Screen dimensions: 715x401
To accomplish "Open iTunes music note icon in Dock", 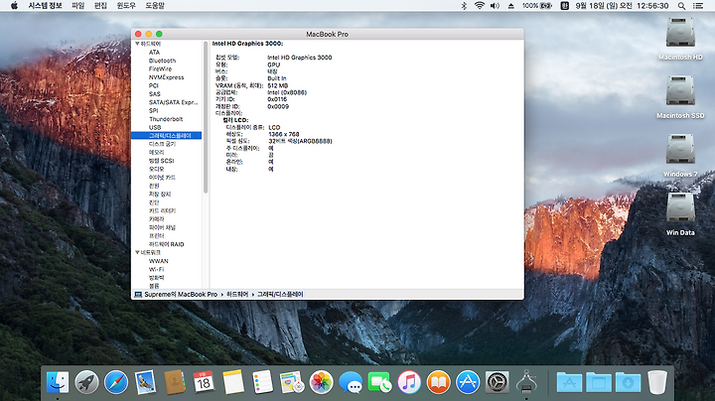I will (409, 382).
